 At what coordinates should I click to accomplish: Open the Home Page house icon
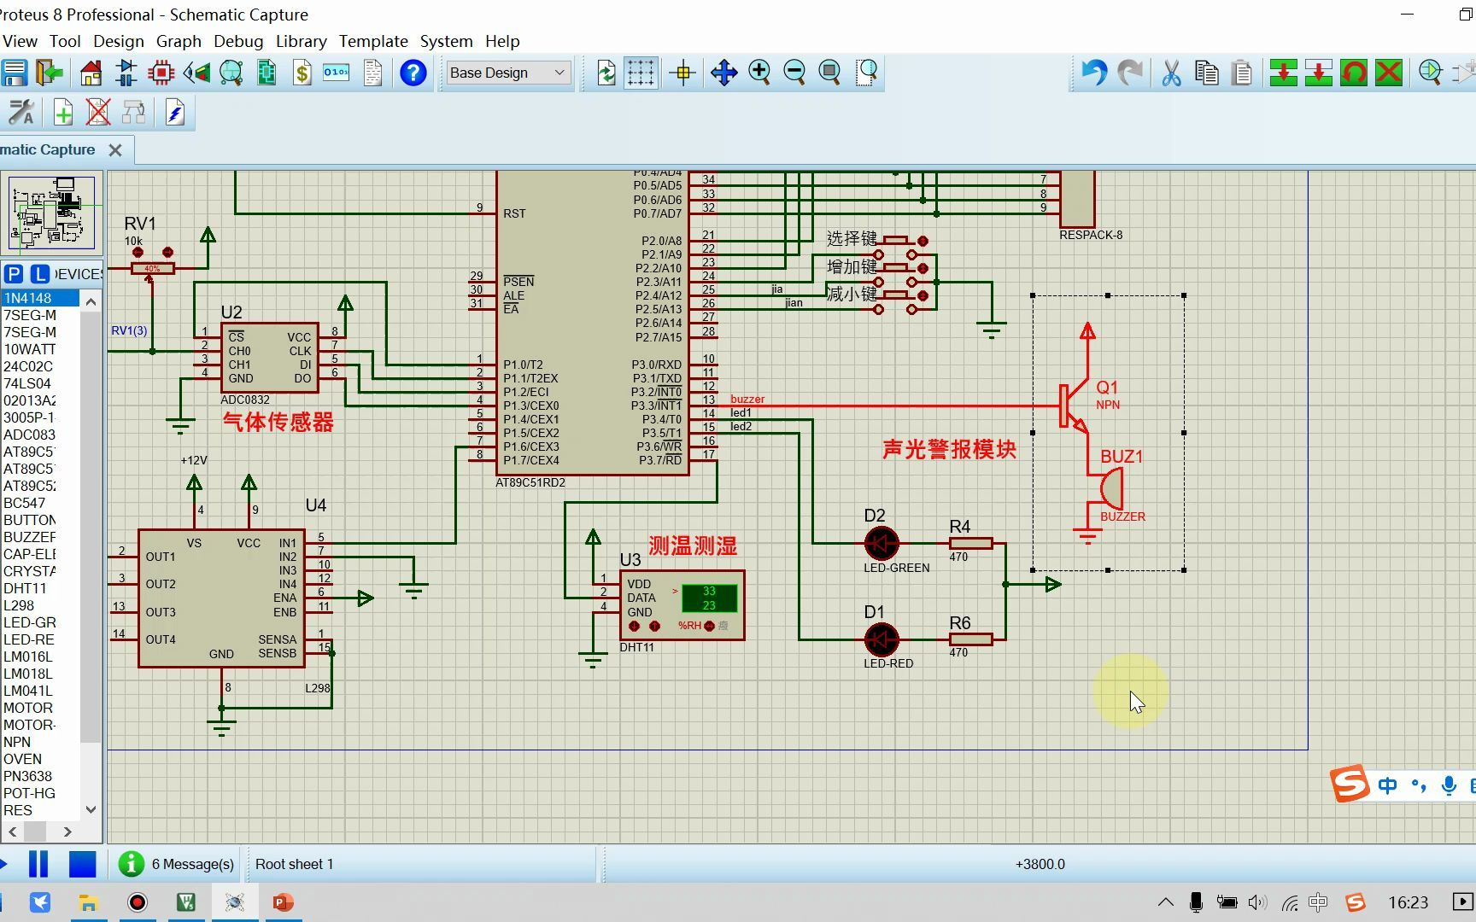click(x=91, y=73)
